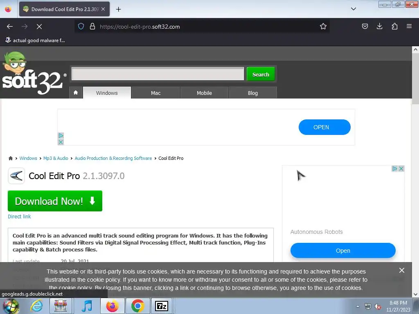Click the soft32 logo

pos(34,74)
